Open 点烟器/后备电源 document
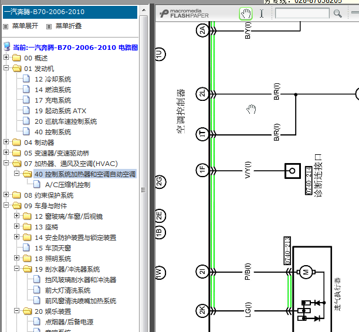 point(69,322)
